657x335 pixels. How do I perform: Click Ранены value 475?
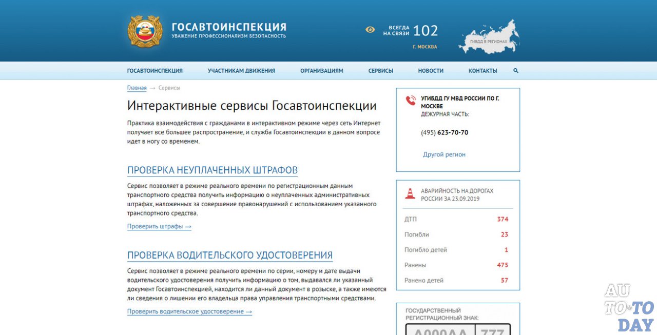point(503,265)
